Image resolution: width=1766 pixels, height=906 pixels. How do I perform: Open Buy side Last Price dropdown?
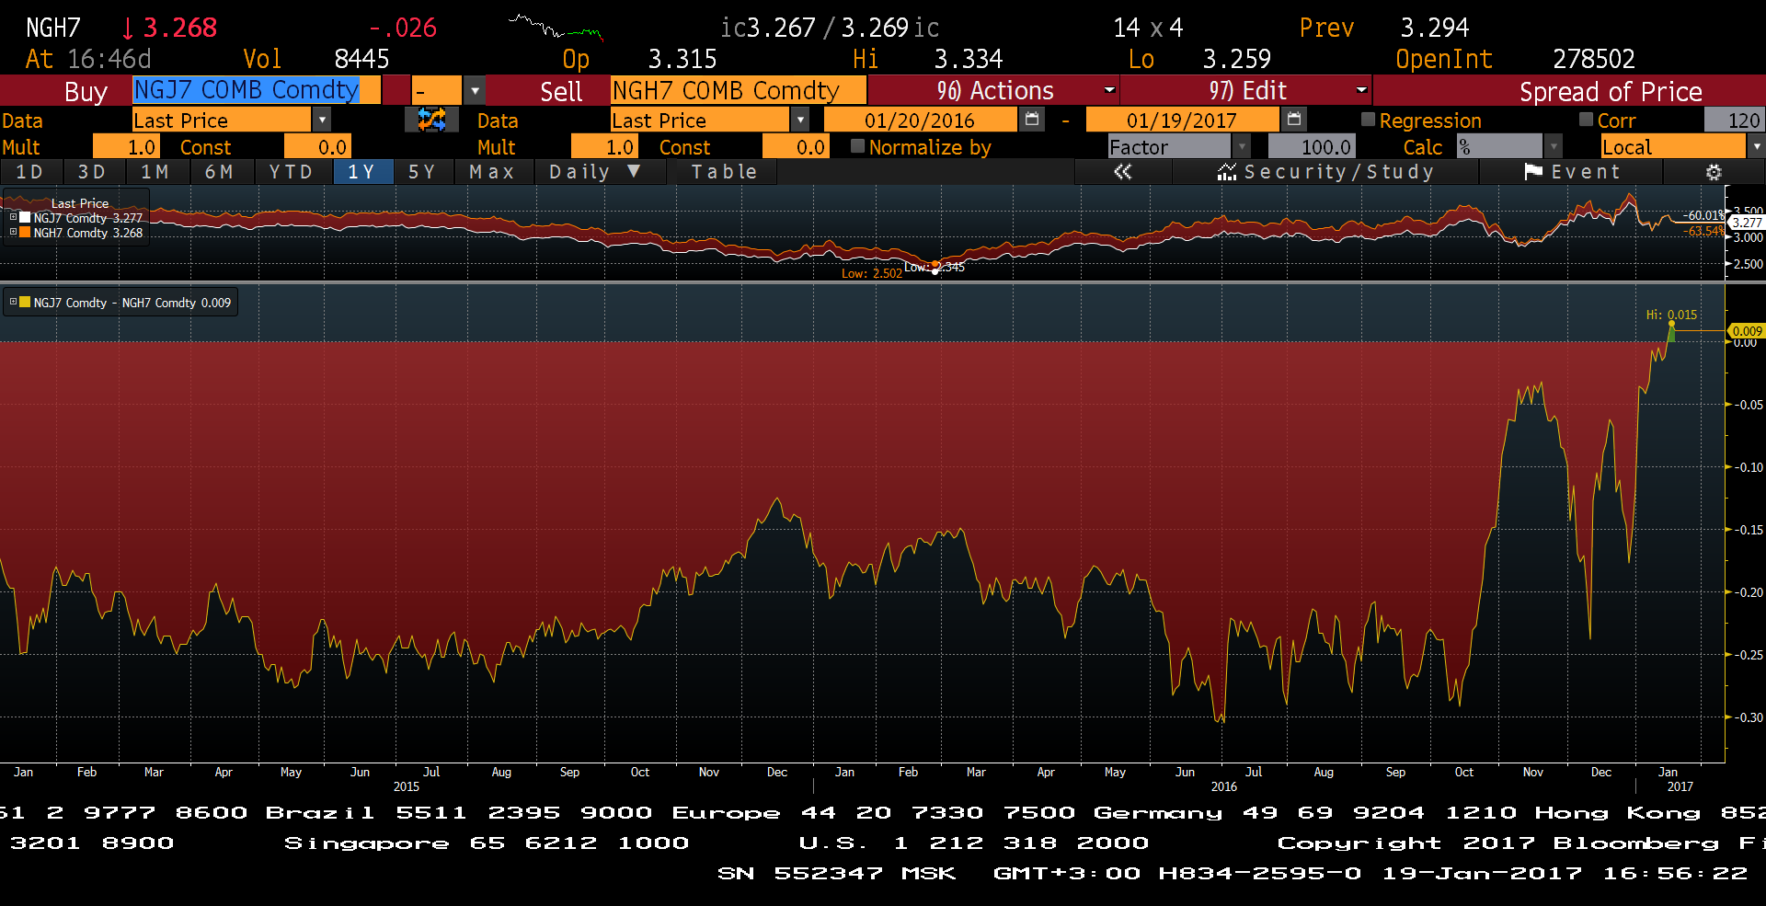(x=321, y=120)
